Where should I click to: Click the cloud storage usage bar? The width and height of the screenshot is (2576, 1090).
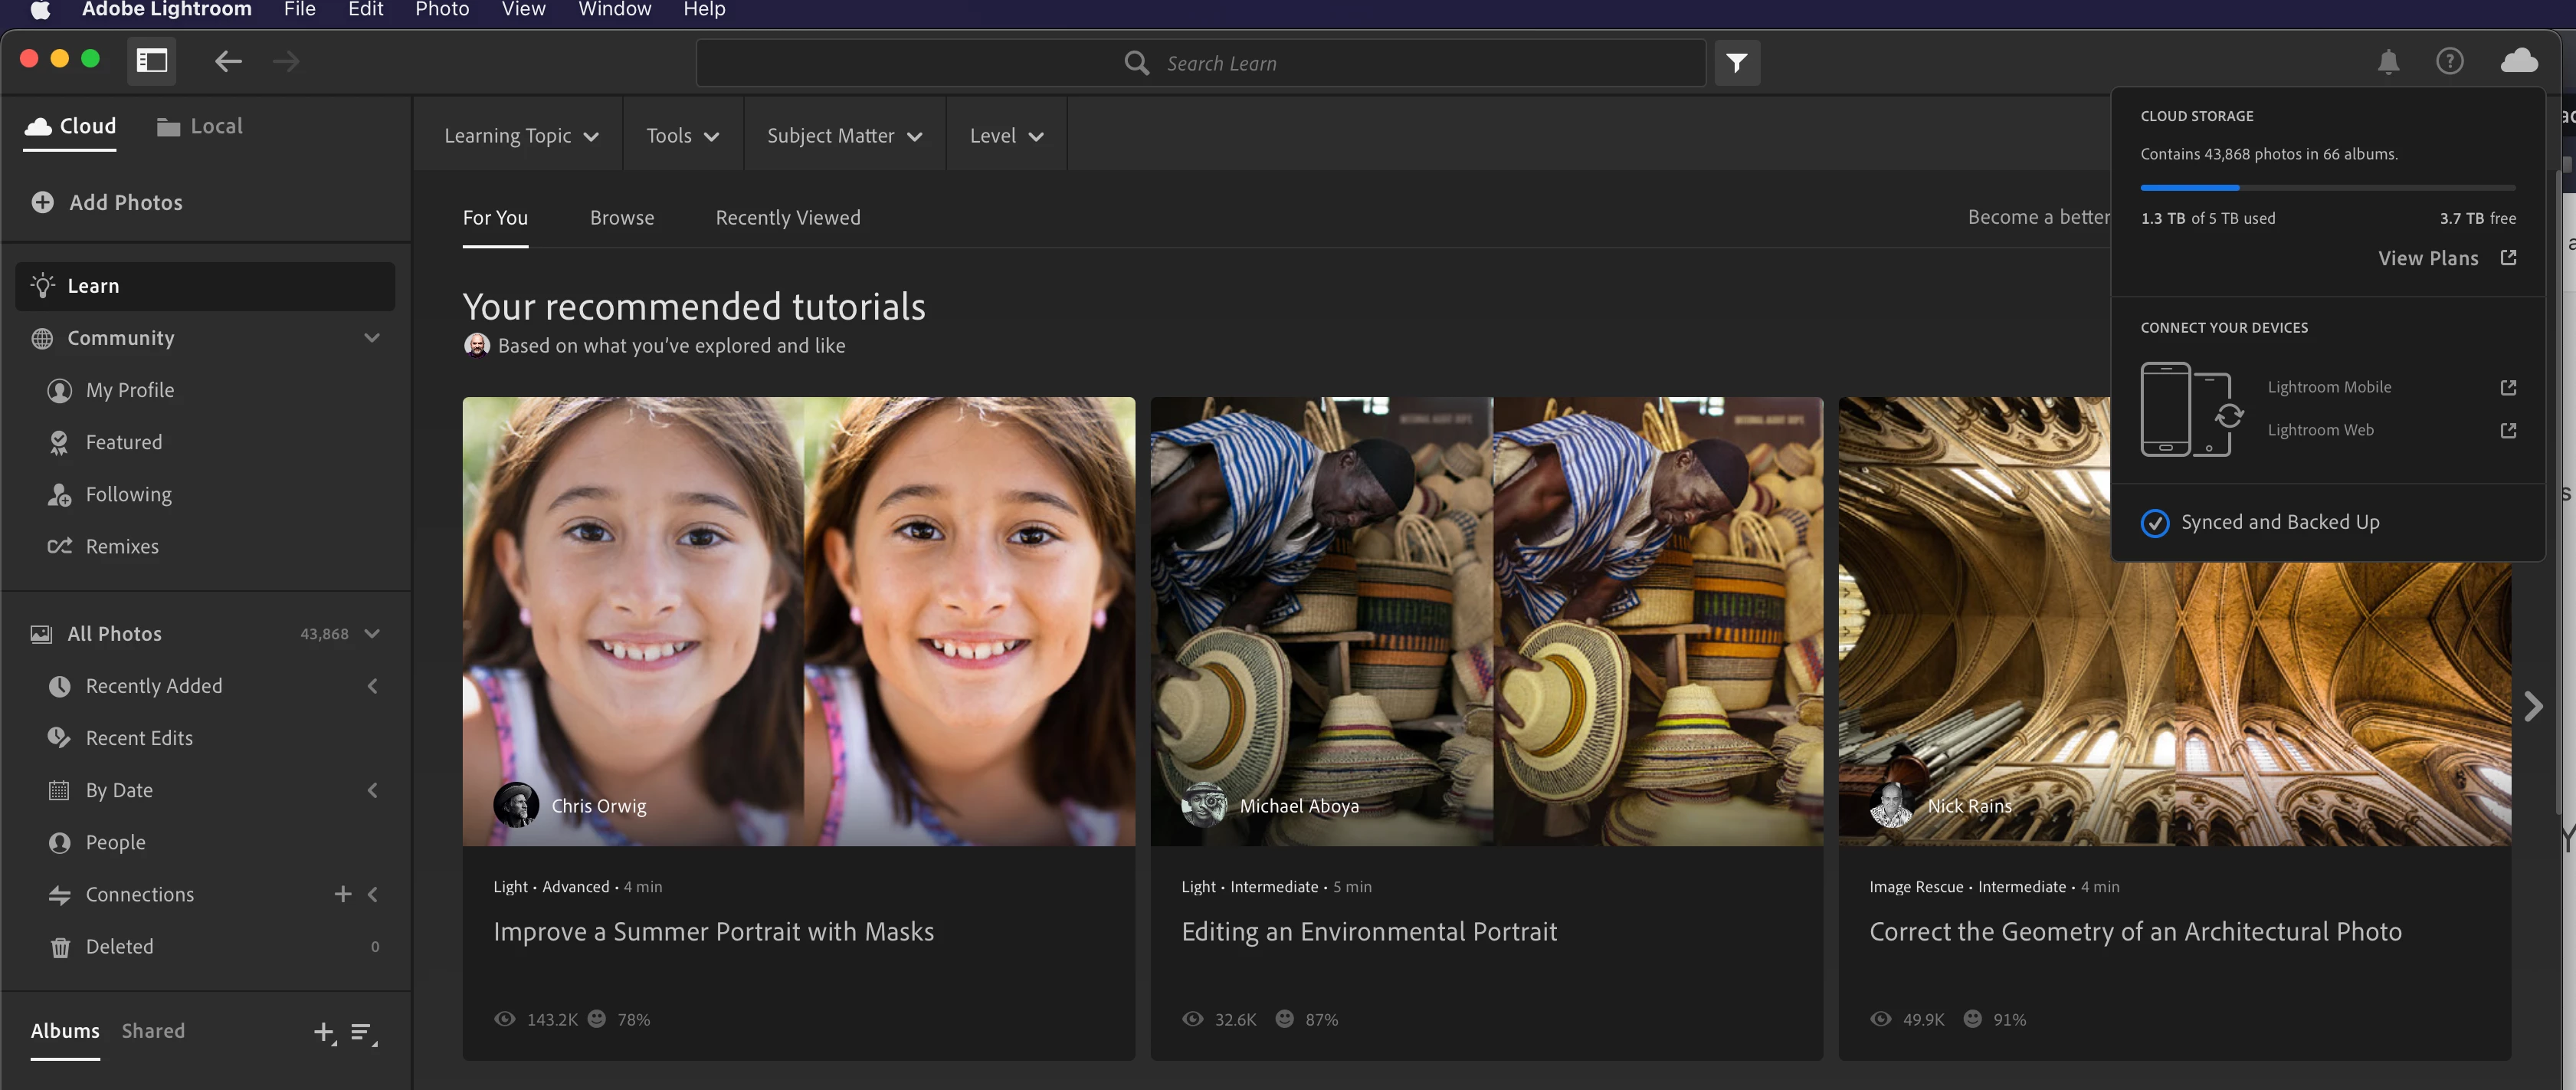click(2327, 188)
